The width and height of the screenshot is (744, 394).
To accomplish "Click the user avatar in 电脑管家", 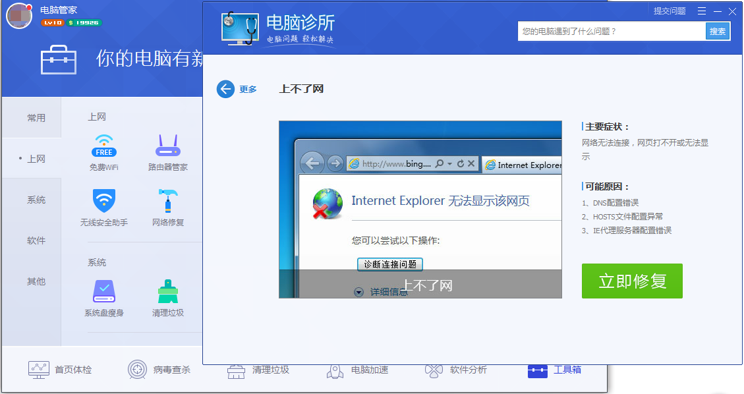I will [x=19, y=16].
